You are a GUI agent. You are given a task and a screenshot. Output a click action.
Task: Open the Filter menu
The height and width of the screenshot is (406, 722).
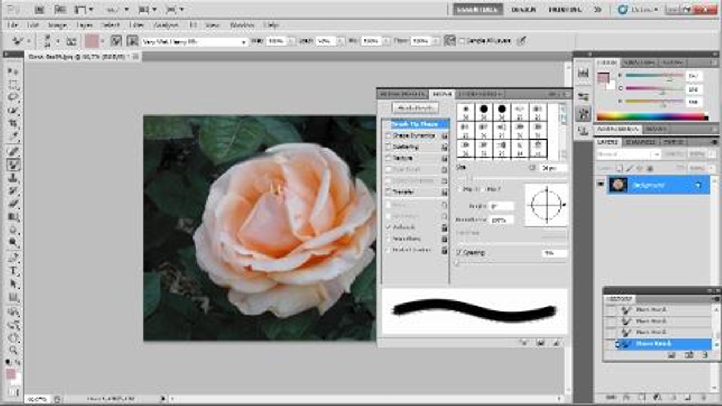click(x=137, y=25)
